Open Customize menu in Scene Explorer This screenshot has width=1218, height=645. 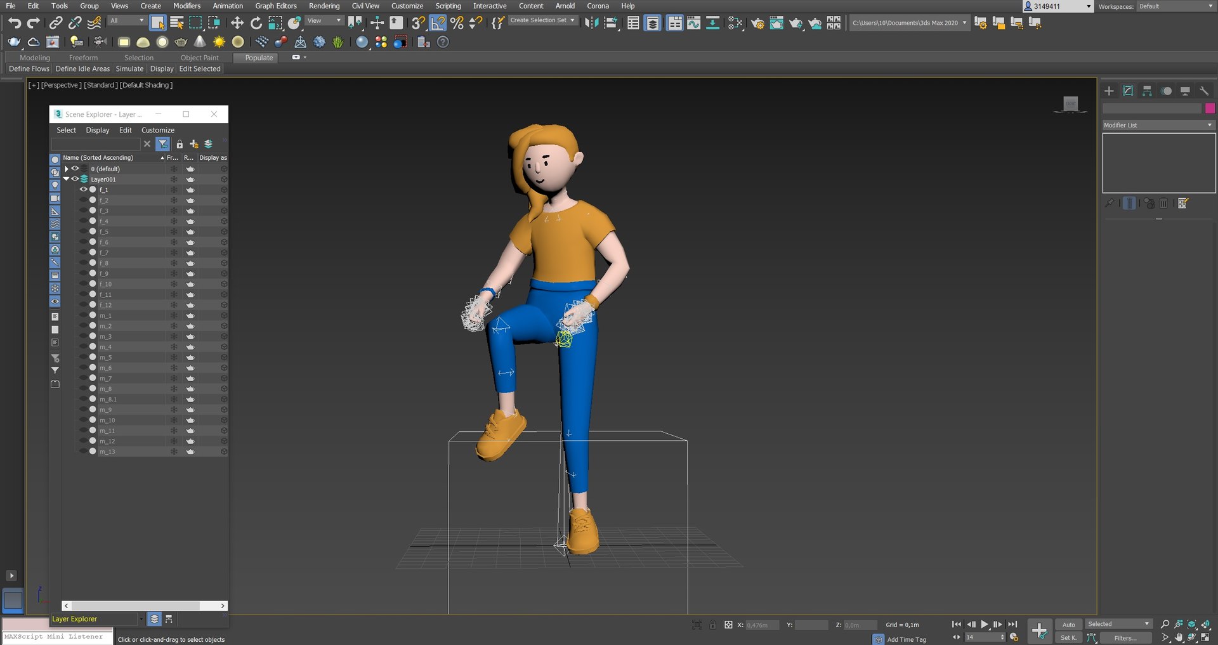click(x=157, y=130)
